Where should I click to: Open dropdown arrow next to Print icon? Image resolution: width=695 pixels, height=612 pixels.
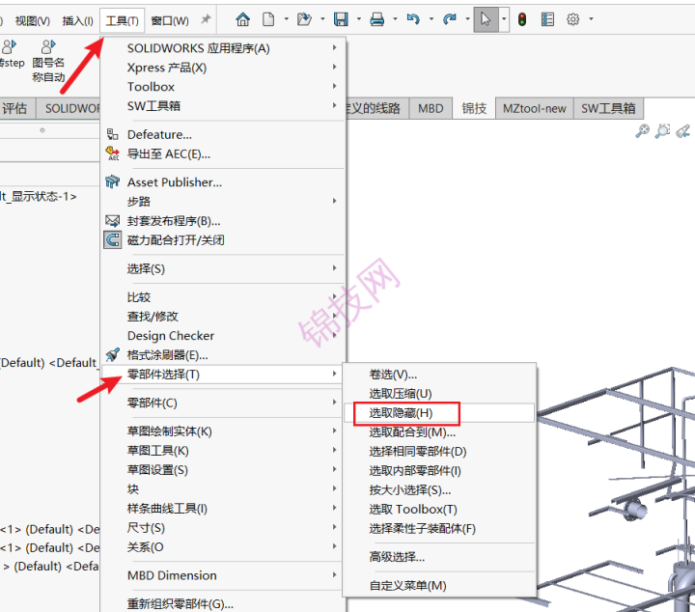pos(395,19)
